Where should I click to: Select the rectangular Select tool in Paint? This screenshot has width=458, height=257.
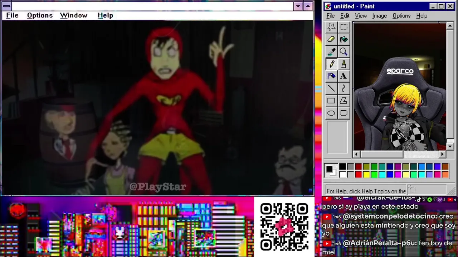tap(343, 27)
